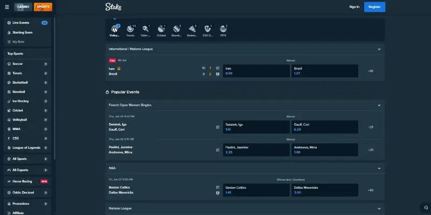This screenshot has width=431, height=215.
Task: Click live stream icon for Celtics vs Mavericks
Action: coord(217,192)
